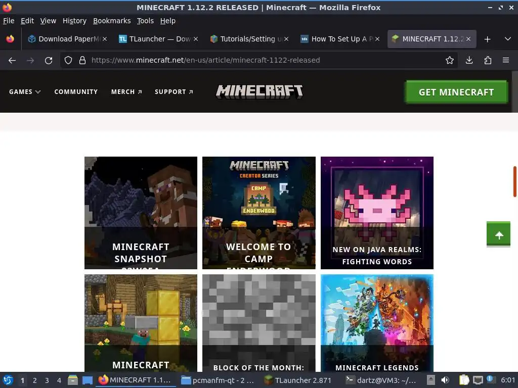Image resolution: width=518 pixels, height=388 pixels.
Task: Open the Firefox extensions panel
Action: pyautogui.click(x=488, y=60)
